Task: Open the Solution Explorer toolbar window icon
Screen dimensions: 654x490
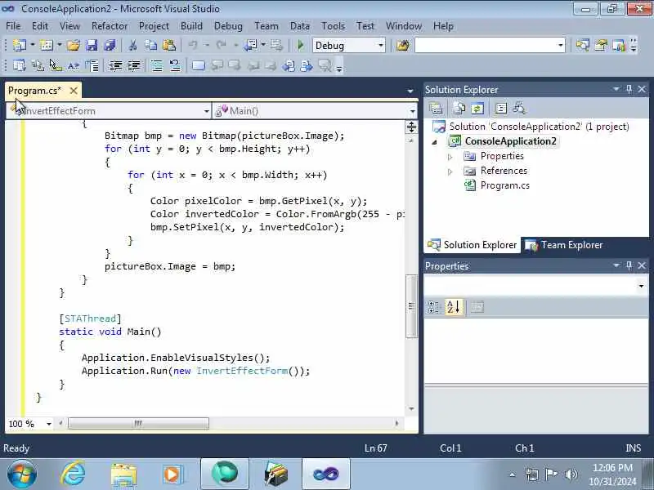Action: (x=582, y=45)
